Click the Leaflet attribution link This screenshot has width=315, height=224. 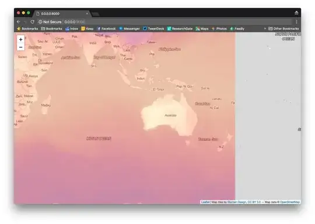point(205,202)
